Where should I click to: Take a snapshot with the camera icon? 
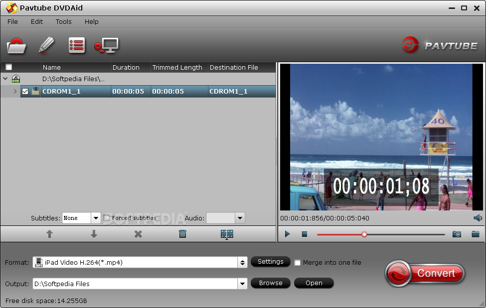coord(457,234)
